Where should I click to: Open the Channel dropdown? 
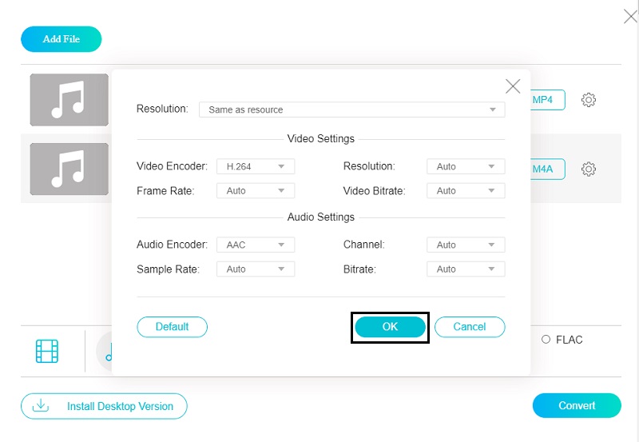466,245
